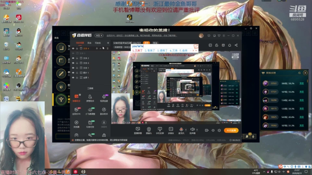Choose candidate 2.有来了
The width and height of the screenshot is (312, 175).
pyautogui.click(x=149, y=51)
